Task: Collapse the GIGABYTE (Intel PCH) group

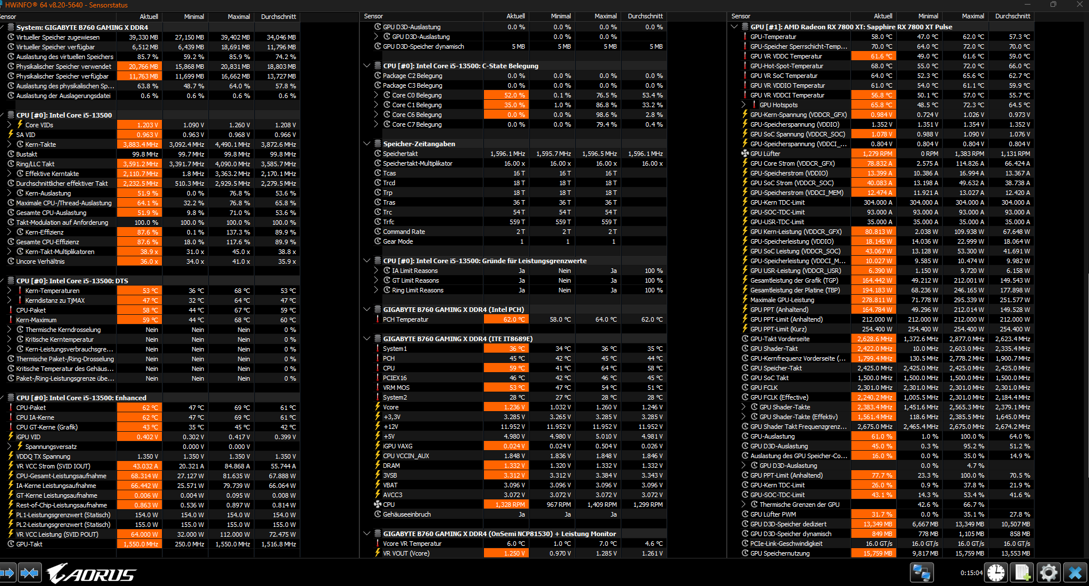Action: 367,310
